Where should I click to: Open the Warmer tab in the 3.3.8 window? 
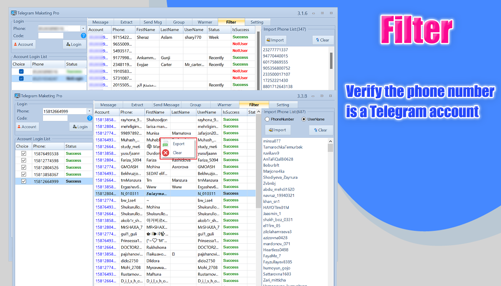click(x=224, y=105)
